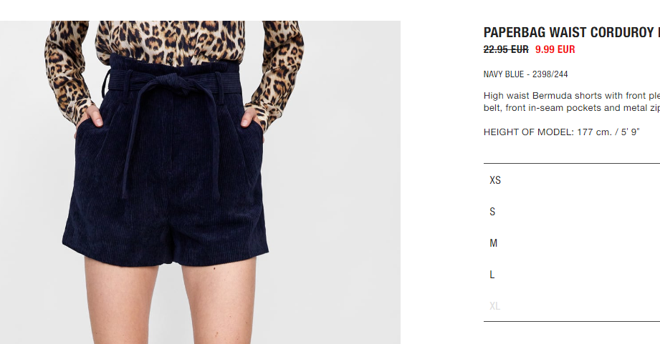Click the greyed-out XL size
Viewport: 660px width, 344px height.
[x=572, y=306]
